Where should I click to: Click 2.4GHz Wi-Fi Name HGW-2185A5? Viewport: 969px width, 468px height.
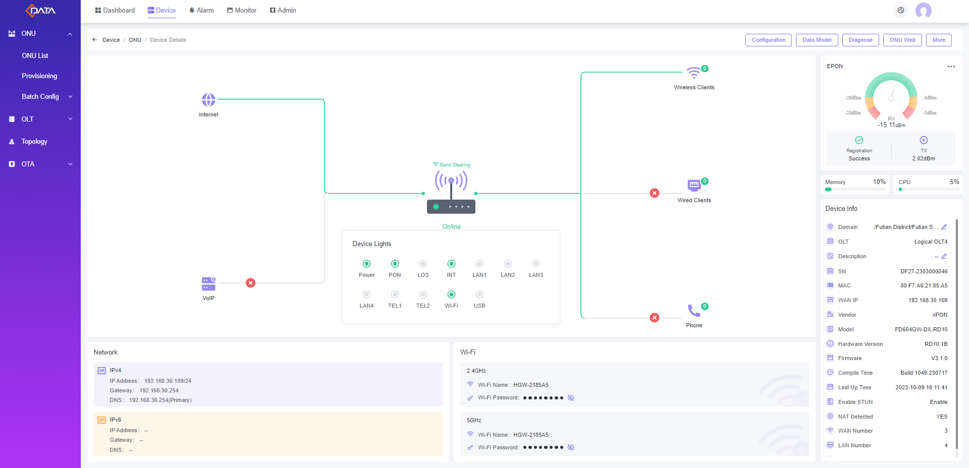[x=531, y=385]
